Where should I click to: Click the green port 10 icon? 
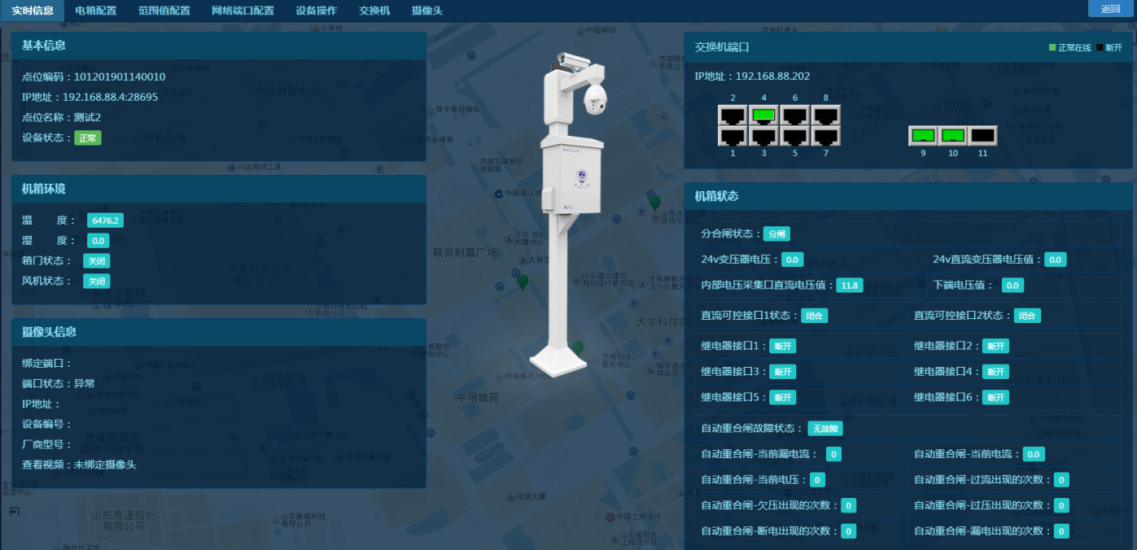coord(953,135)
